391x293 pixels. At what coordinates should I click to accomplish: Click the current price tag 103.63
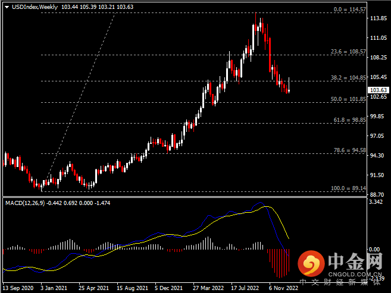378,90
